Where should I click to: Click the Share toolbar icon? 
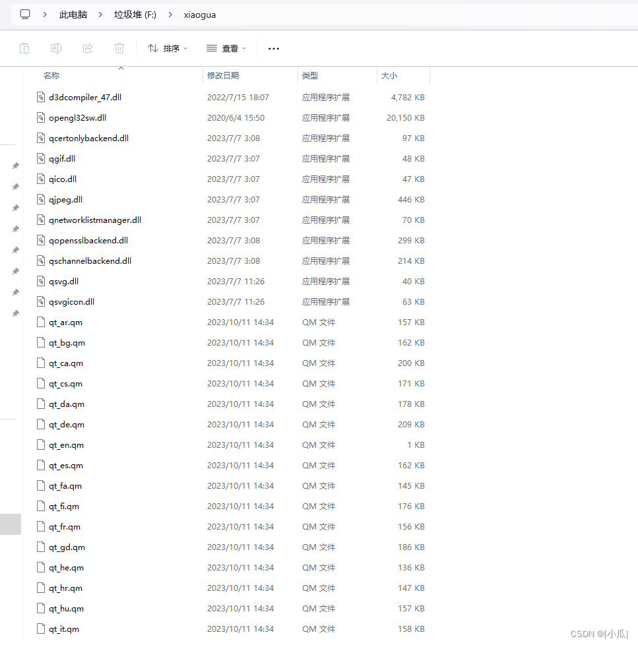coord(88,49)
